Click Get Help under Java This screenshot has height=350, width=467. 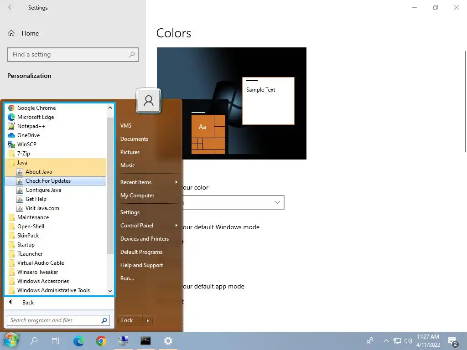[x=55, y=199]
